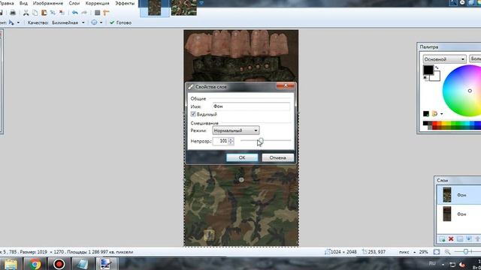The height and width of the screenshot is (270, 481).
Task: Click the RU language indicator
Action: coord(432,263)
